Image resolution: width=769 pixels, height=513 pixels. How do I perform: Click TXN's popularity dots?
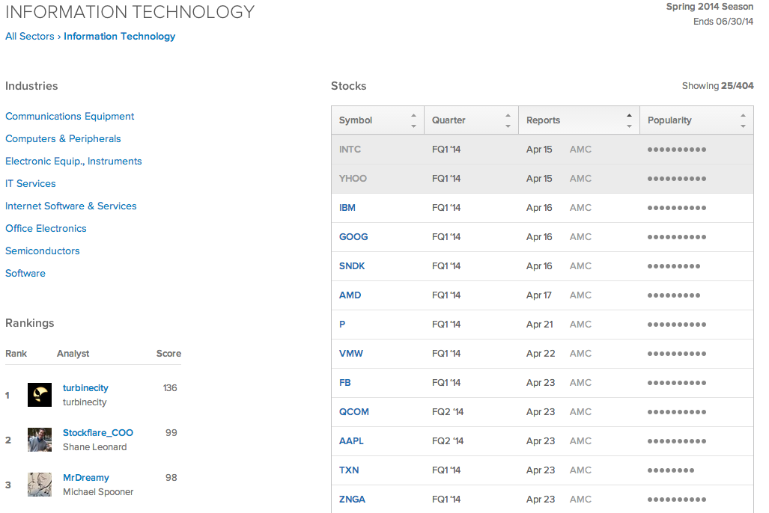point(670,470)
